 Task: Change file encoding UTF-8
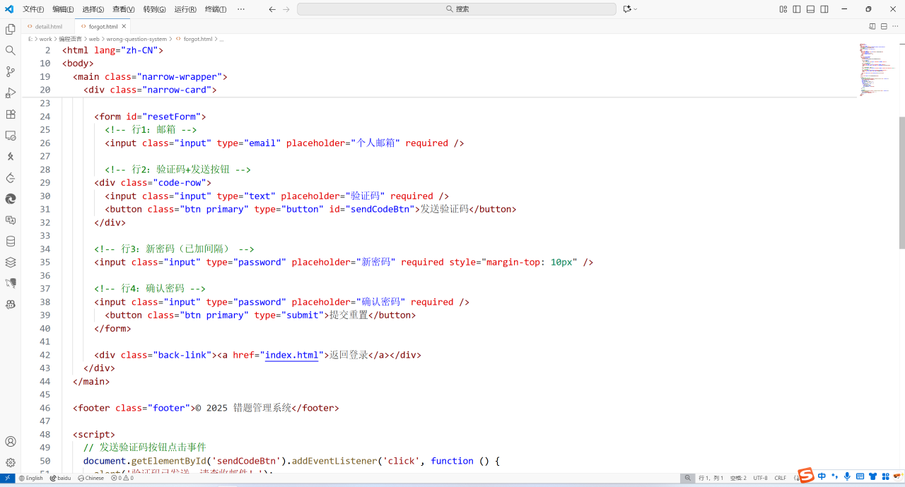(x=760, y=478)
